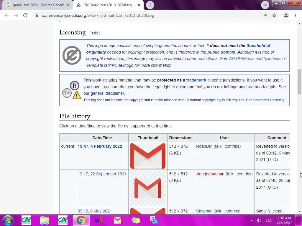
Task: Open Shyamal contribs link
Action: pos(232,211)
